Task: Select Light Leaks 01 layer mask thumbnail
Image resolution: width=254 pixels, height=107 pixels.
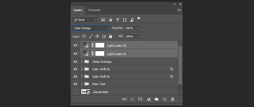Action: [100, 53]
